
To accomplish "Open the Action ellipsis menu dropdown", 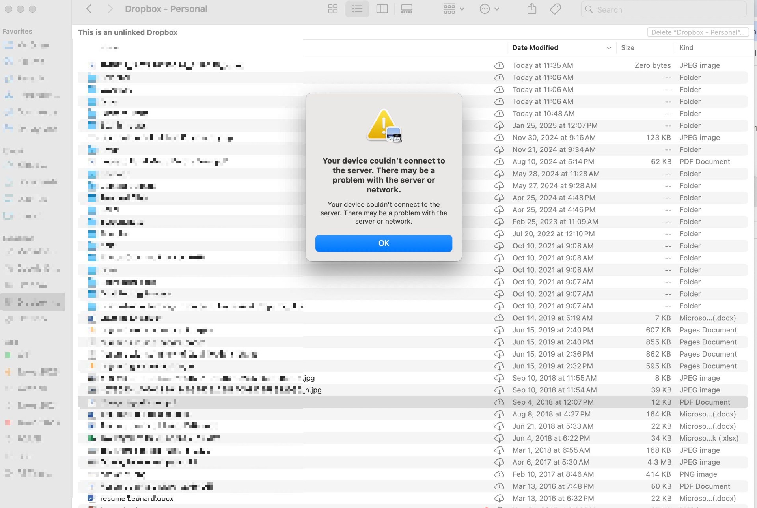I will [489, 9].
